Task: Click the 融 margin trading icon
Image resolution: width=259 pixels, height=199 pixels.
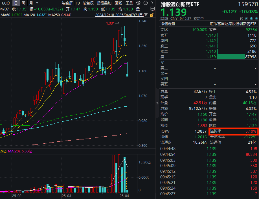Action: 241,18
